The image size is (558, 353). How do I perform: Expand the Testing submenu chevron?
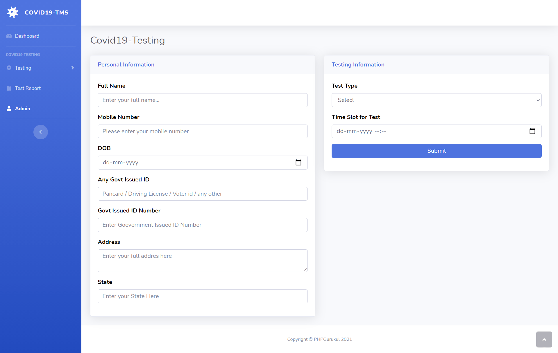[73, 68]
